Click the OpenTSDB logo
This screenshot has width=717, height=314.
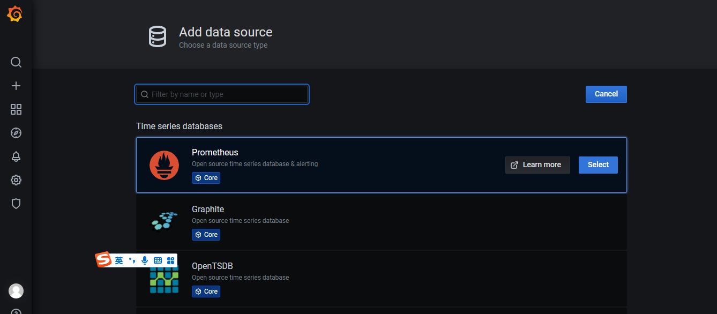164,279
